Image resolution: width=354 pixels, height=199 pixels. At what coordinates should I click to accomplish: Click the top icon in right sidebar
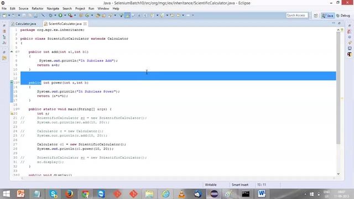[350, 26]
